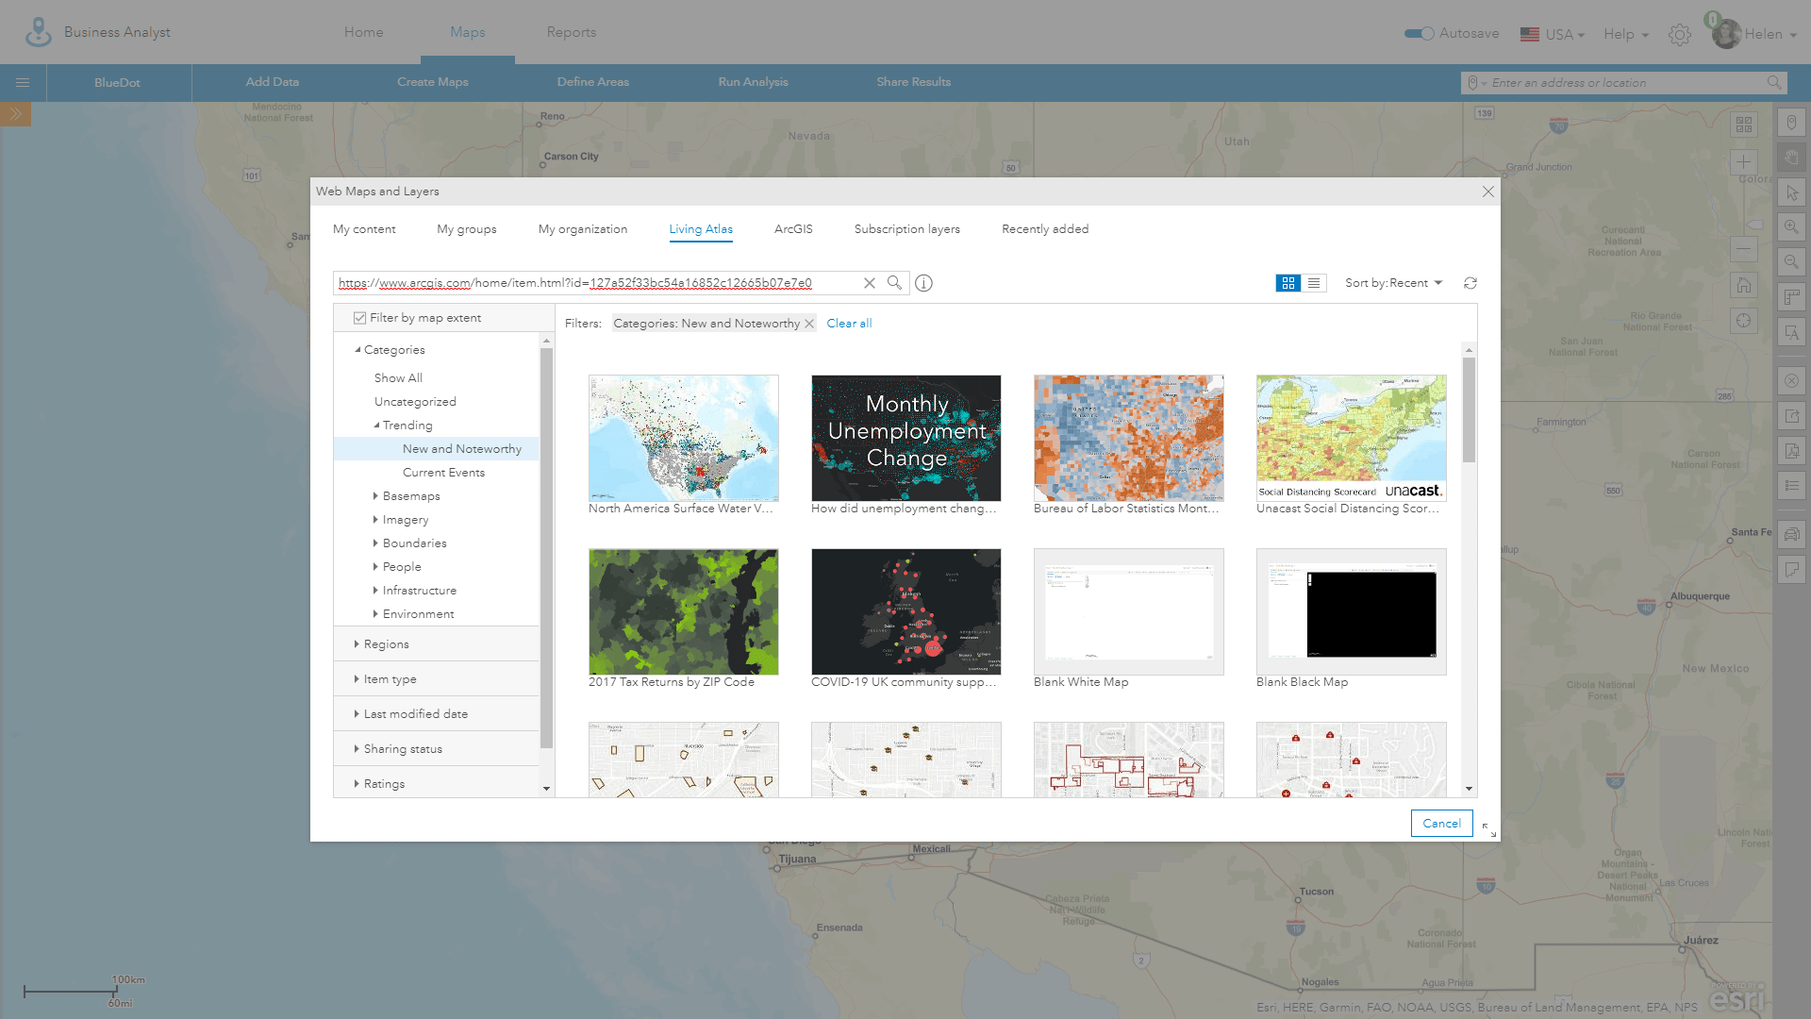The height and width of the screenshot is (1019, 1811).
Task: Click the Clear all filters link
Action: (848, 323)
